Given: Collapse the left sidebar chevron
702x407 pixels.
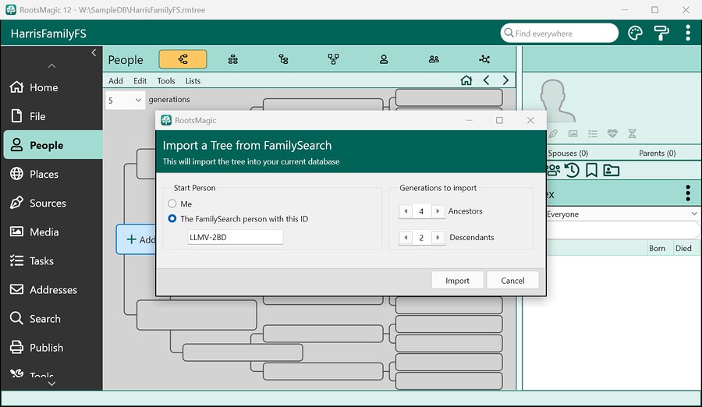Looking at the screenshot, I should (x=94, y=52).
